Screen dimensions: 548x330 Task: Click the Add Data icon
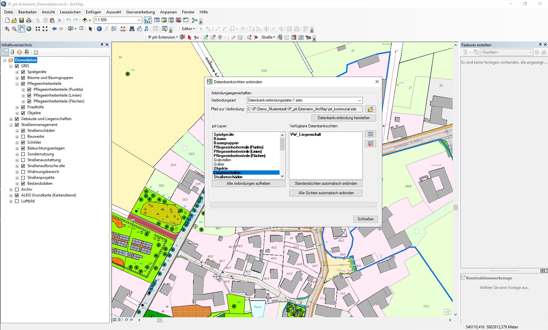[84, 20]
